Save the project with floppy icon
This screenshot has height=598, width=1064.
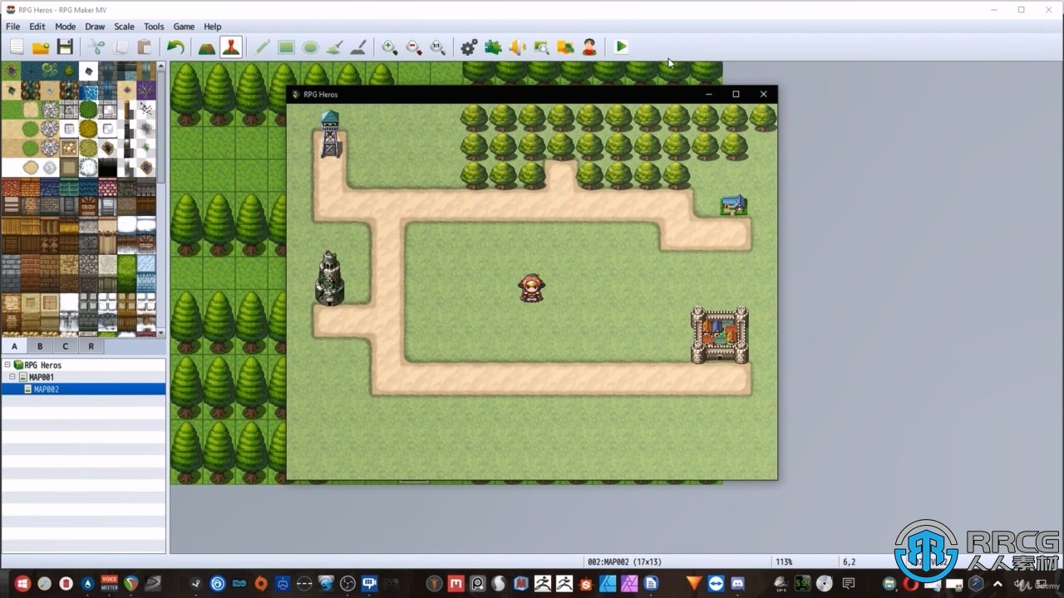tap(65, 47)
